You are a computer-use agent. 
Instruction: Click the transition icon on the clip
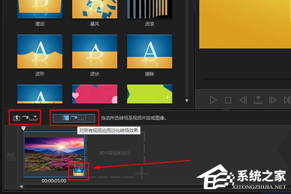pos(79,171)
